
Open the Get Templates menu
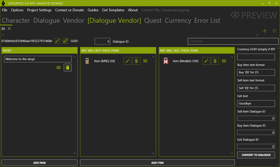point(113,10)
